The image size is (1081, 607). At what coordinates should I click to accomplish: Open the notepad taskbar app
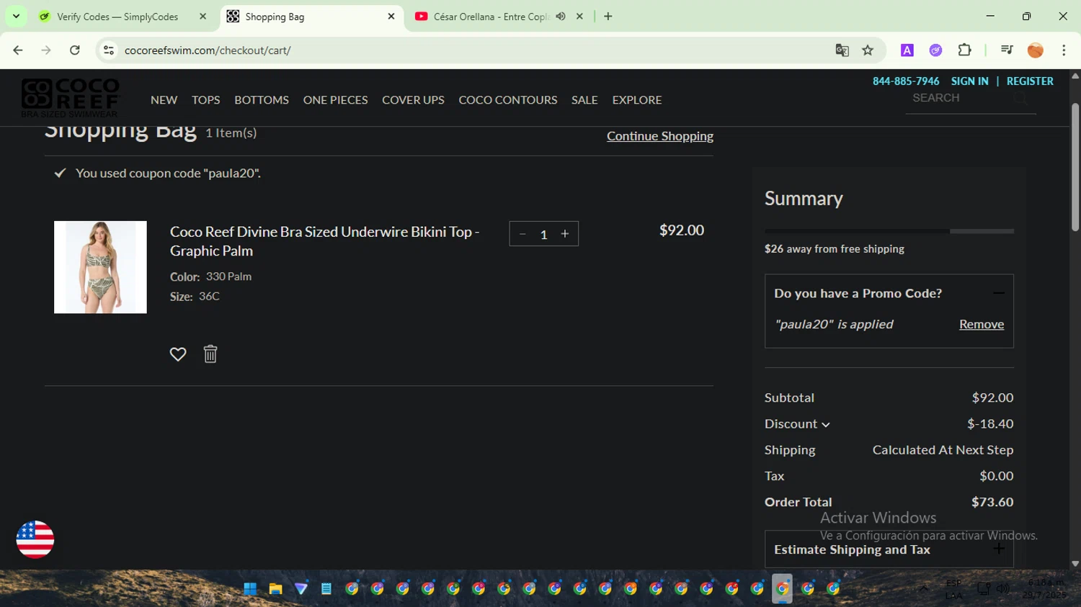tap(326, 589)
